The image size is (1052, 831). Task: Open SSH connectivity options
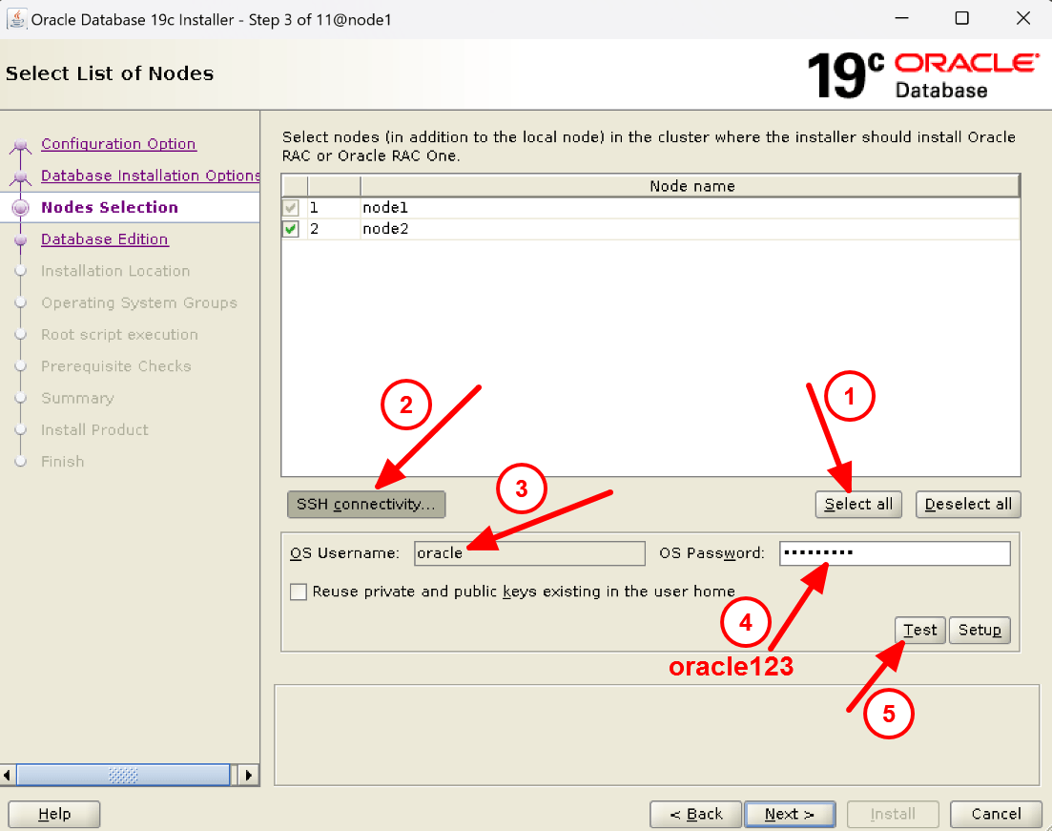365,505
